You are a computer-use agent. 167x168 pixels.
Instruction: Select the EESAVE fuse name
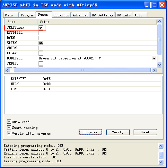point(13,53)
